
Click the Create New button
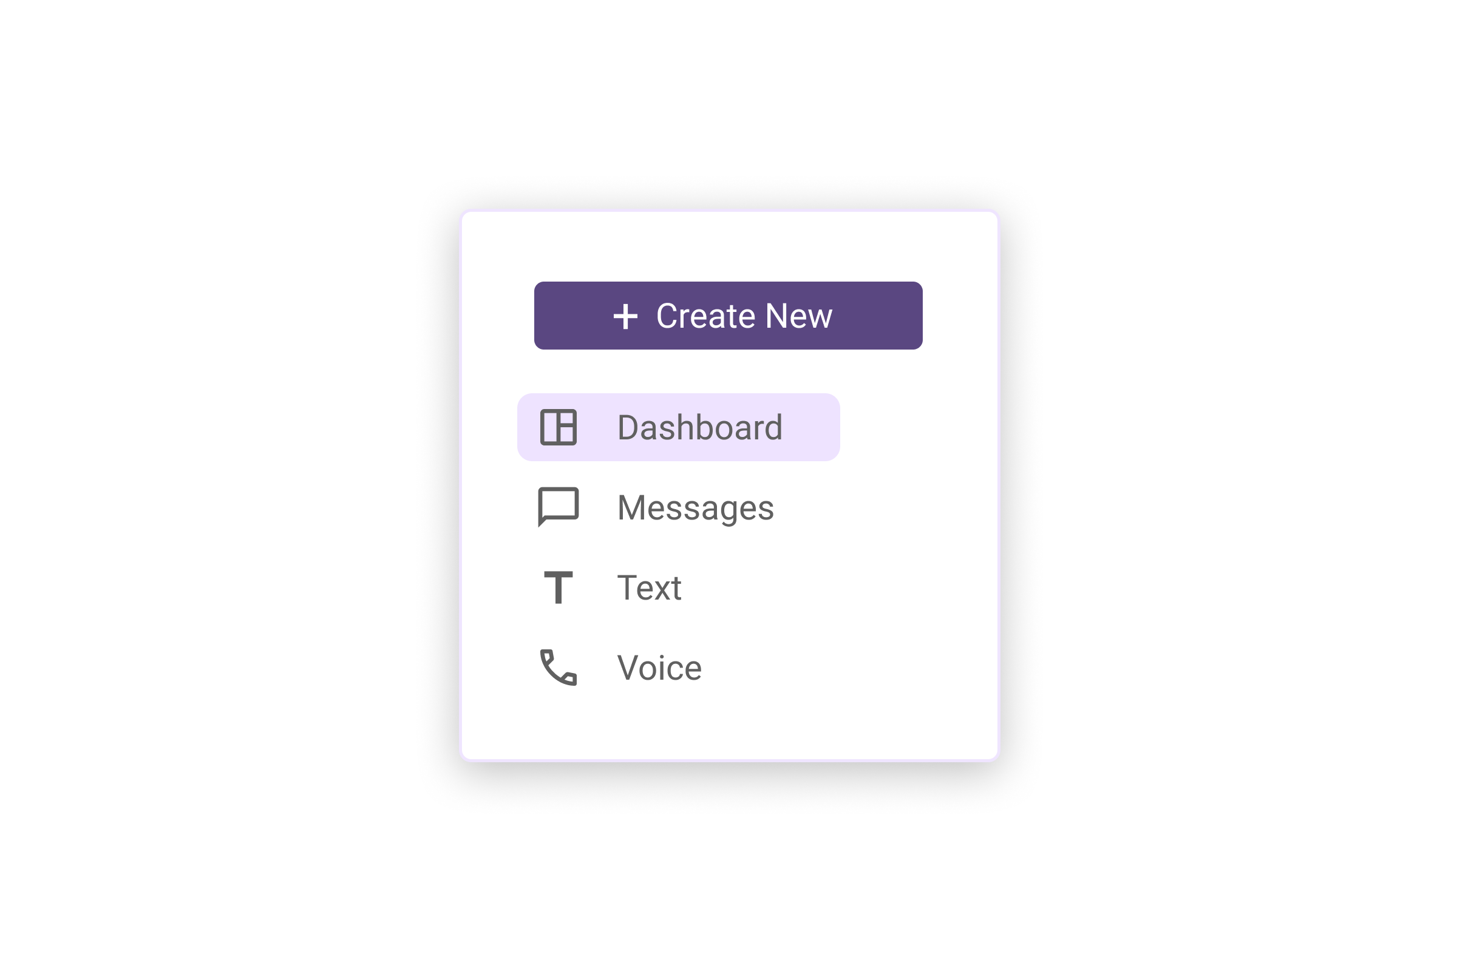tap(728, 314)
